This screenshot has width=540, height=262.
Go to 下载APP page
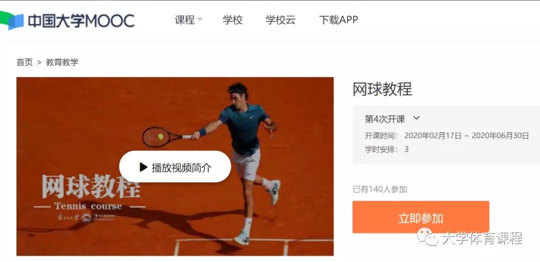(338, 20)
